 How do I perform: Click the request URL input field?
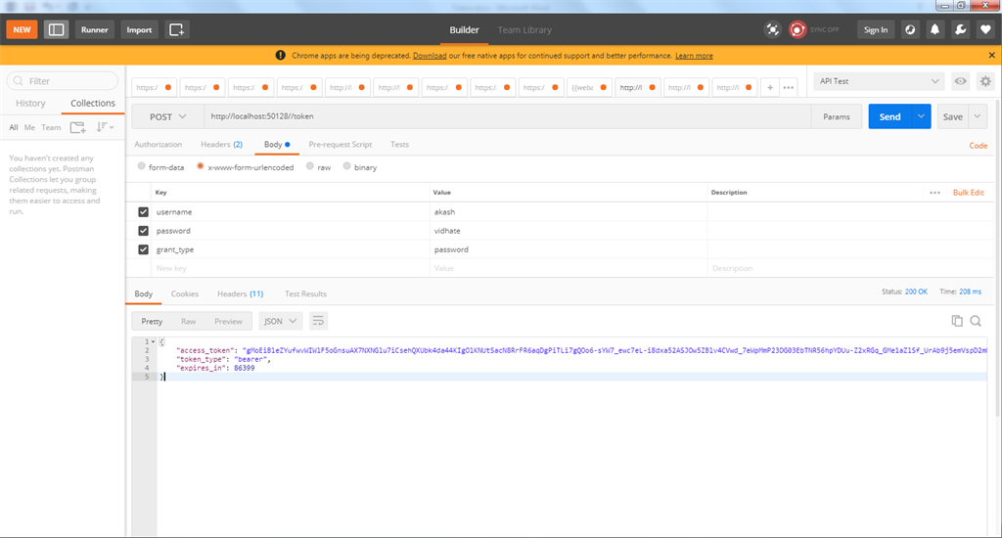(x=508, y=116)
